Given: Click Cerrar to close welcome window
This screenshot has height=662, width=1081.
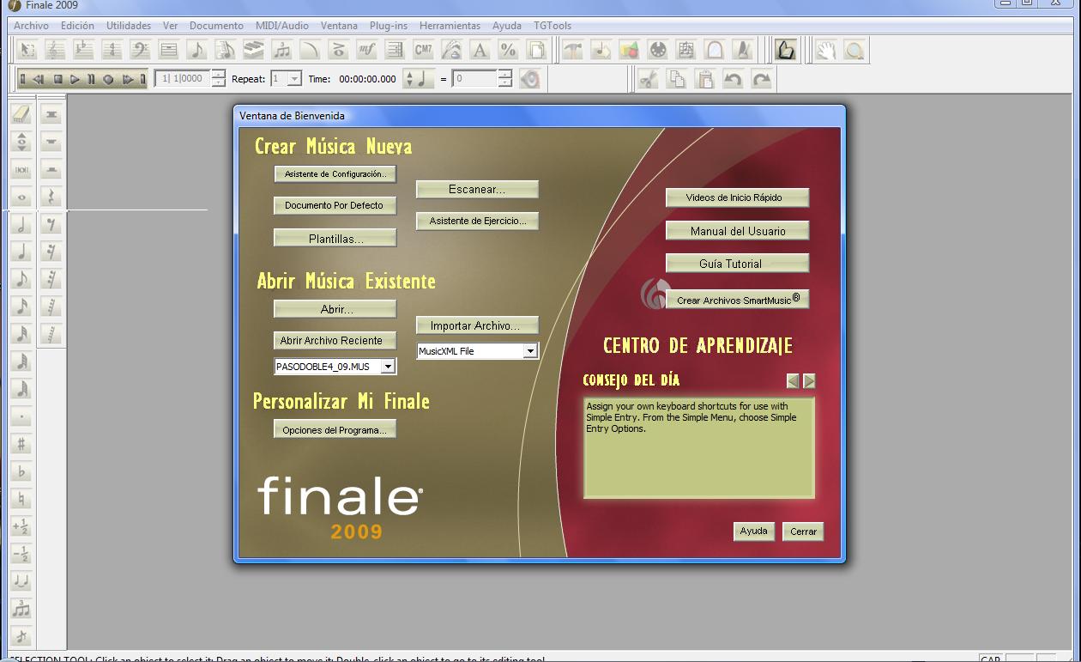Looking at the screenshot, I should [803, 531].
